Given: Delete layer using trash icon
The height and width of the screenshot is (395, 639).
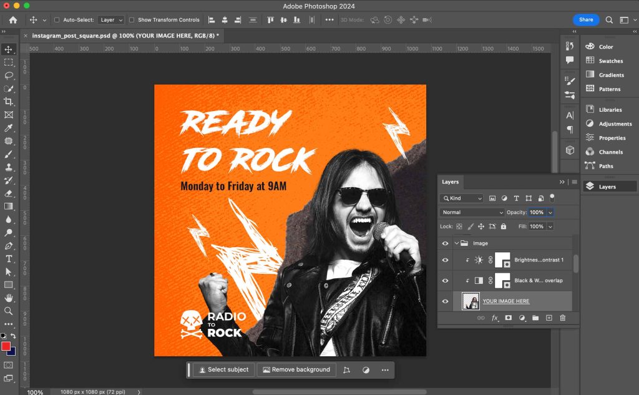Looking at the screenshot, I should click(562, 318).
